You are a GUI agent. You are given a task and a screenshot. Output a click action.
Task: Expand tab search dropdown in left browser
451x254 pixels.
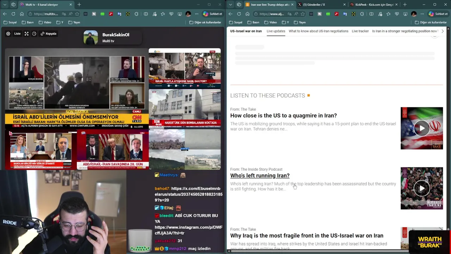[5, 5]
